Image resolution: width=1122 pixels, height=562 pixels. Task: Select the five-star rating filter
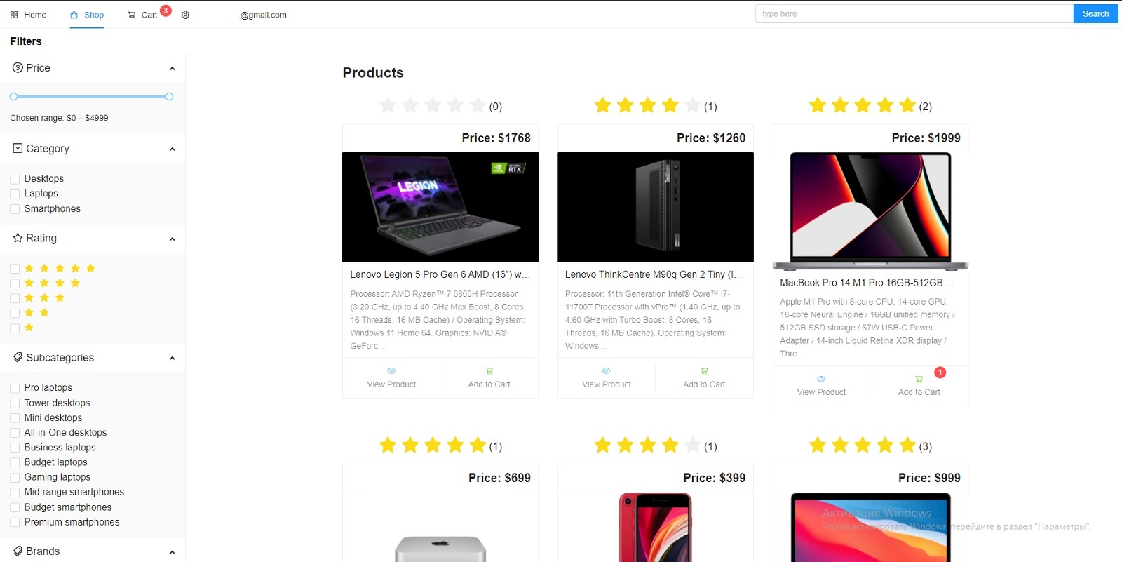[14, 267]
